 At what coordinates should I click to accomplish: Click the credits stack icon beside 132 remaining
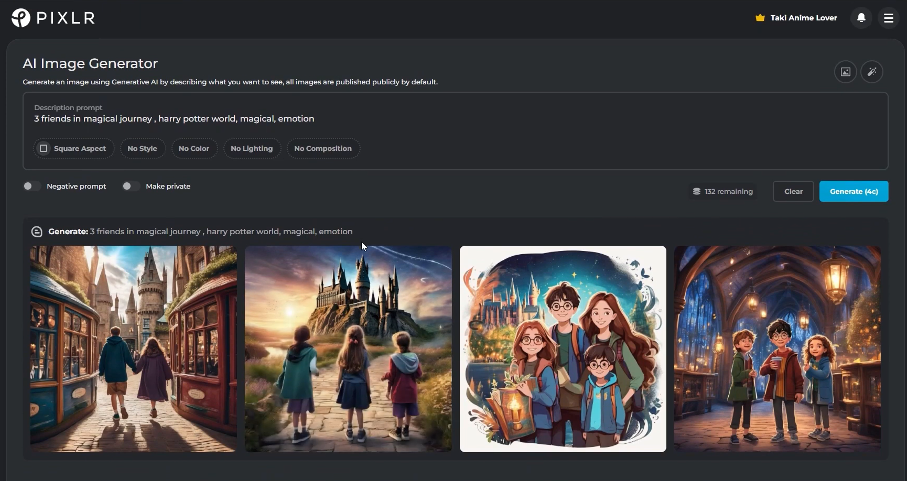pyautogui.click(x=697, y=191)
